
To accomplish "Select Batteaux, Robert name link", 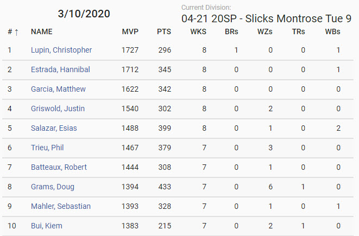I will (x=59, y=167).
